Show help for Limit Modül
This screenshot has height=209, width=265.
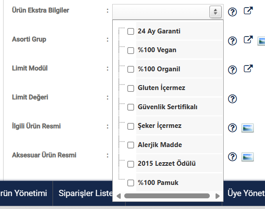point(232,70)
